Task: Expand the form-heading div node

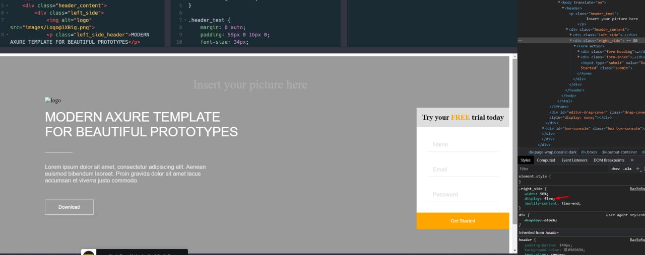Action: [x=578, y=51]
